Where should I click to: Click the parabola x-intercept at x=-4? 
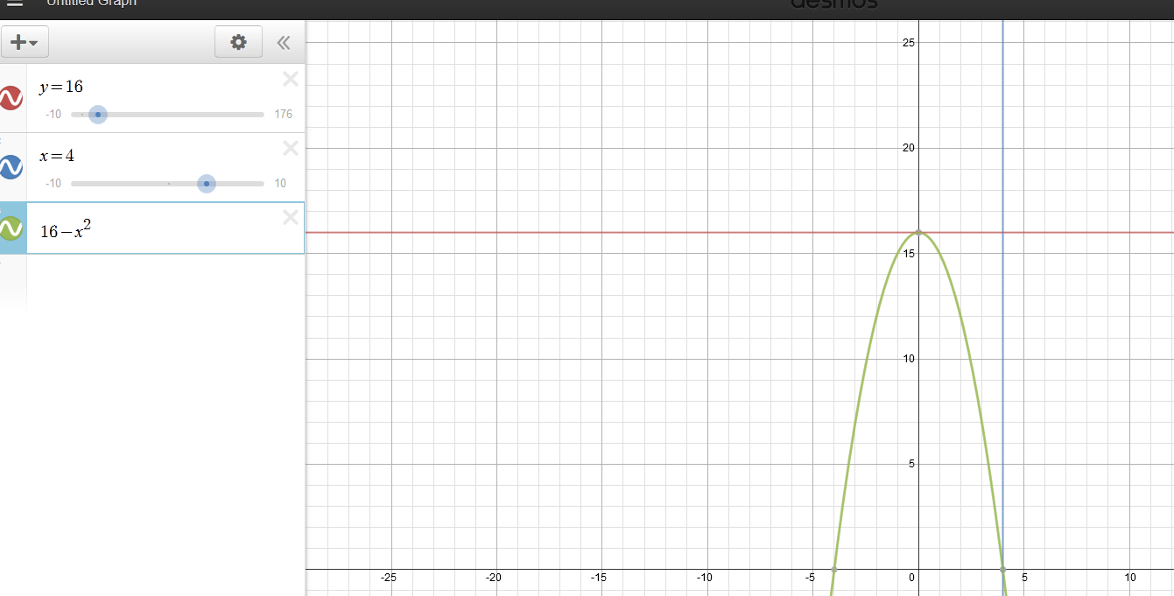(x=833, y=569)
